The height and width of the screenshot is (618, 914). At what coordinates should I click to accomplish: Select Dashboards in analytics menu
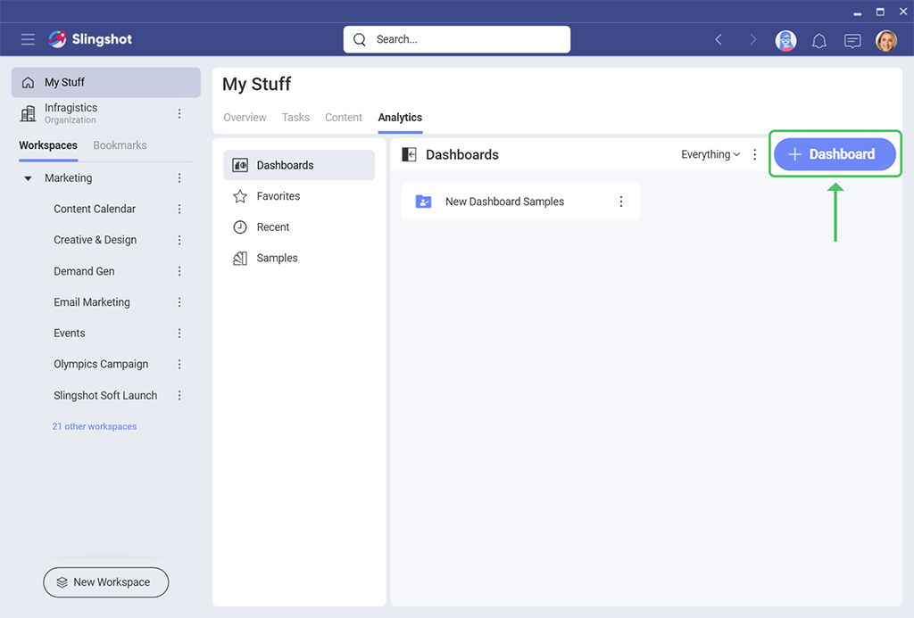[x=299, y=165]
